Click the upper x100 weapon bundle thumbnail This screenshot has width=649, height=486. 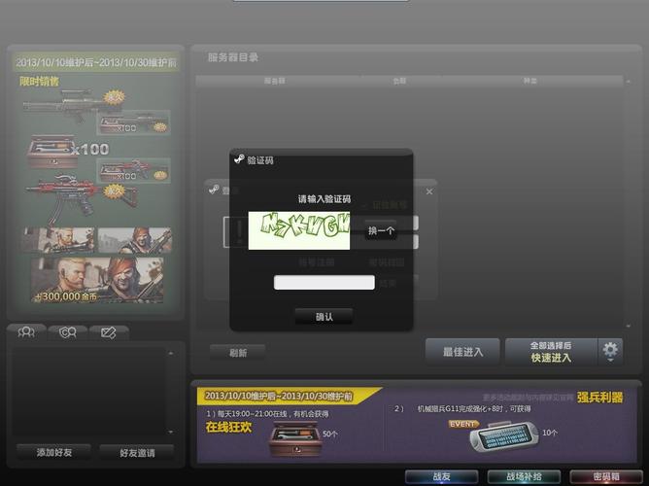click(x=134, y=122)
